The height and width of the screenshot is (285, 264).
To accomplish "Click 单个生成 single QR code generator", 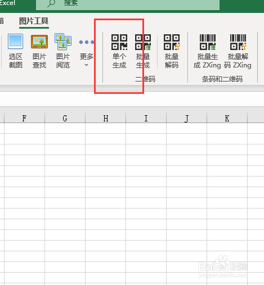I will pos(119,51).
